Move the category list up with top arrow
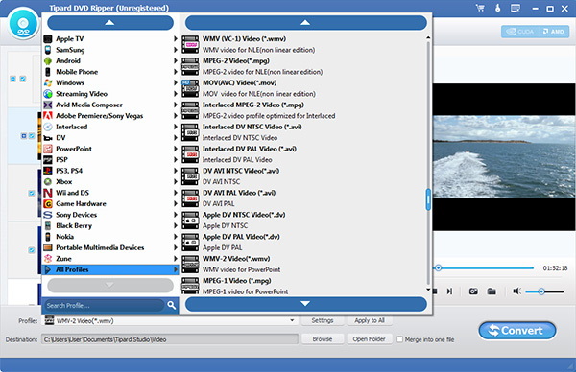 point(110,23)
